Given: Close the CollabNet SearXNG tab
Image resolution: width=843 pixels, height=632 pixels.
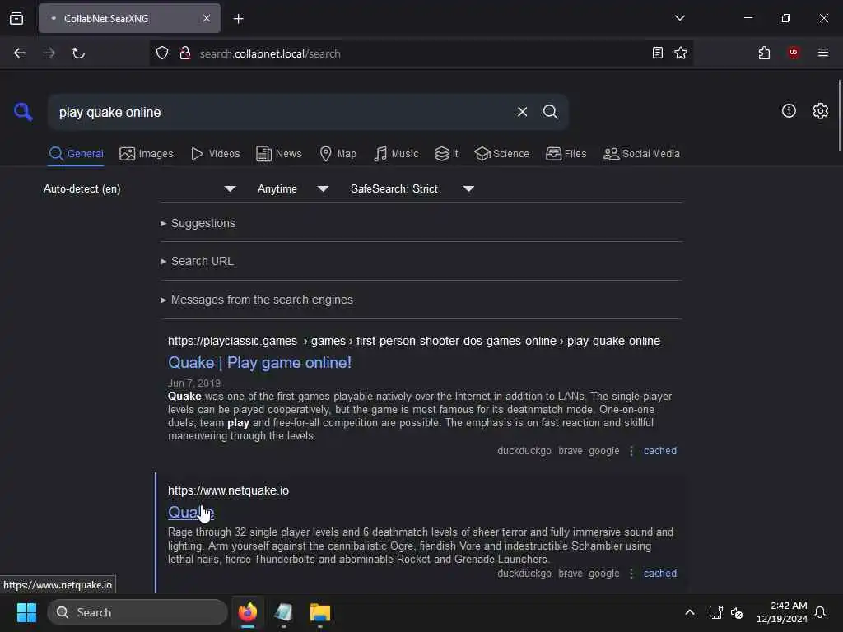Looking at the screenshot, I should (x=207, y=18).
